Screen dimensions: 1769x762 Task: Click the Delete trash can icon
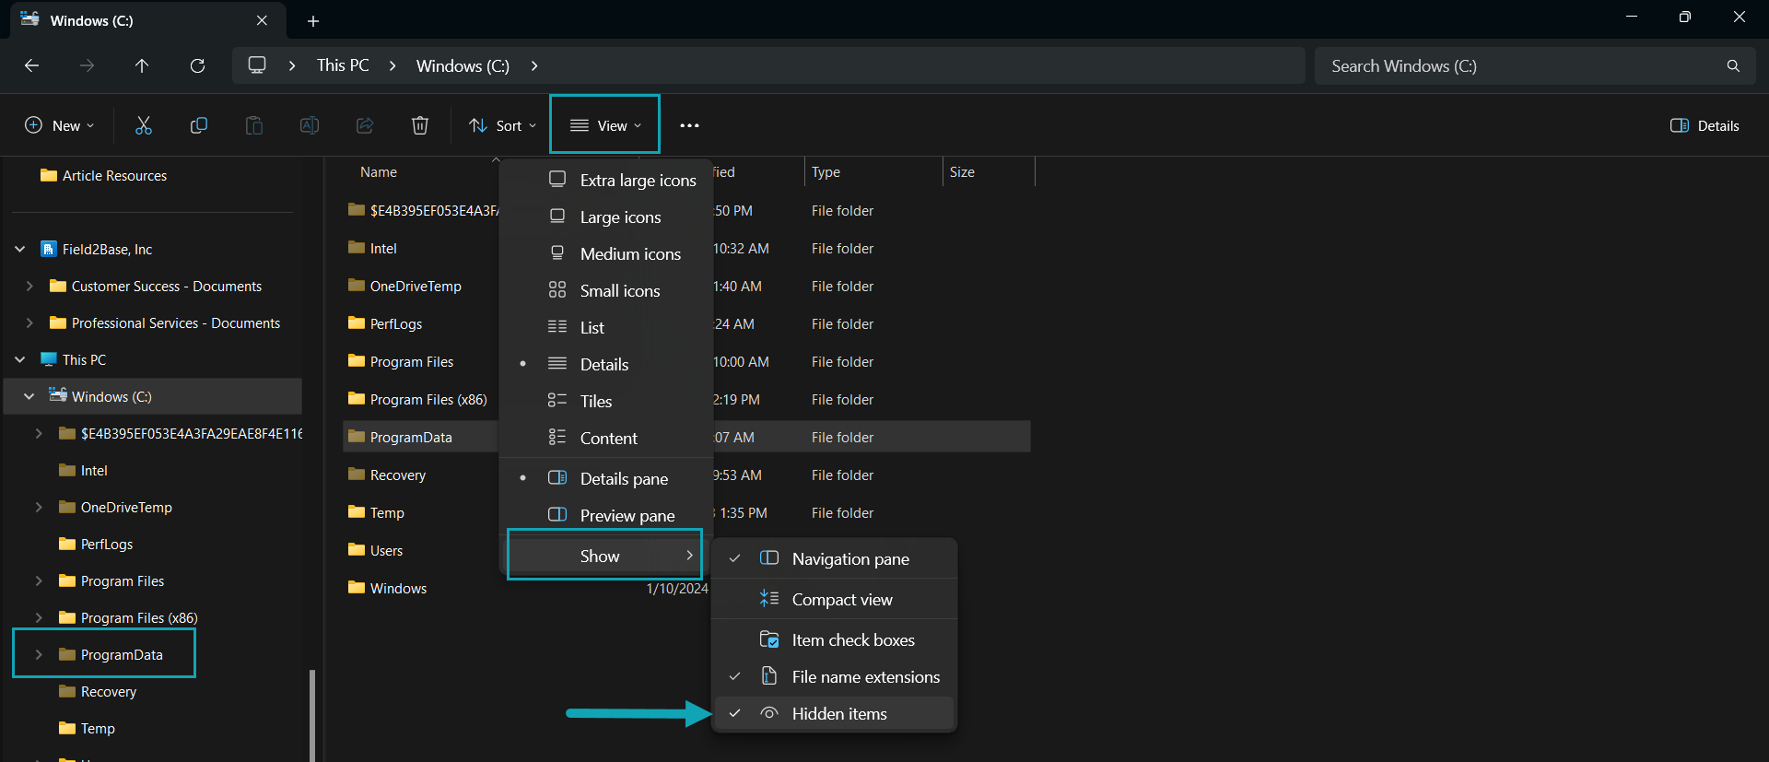click(420, 125)
